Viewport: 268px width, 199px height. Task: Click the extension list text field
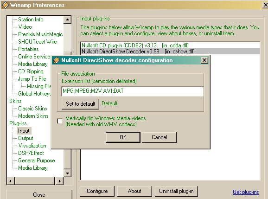(133, 91)
